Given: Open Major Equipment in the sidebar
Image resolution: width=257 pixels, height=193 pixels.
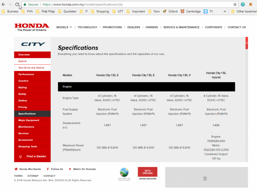Looking at the screenshot, I should click(32, 120).
